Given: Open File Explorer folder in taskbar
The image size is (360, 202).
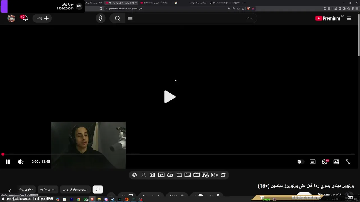Looking at the screenshot, I should [x=99, y=199].
